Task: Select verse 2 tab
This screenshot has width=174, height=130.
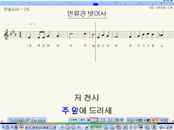Action: (101, 120)
